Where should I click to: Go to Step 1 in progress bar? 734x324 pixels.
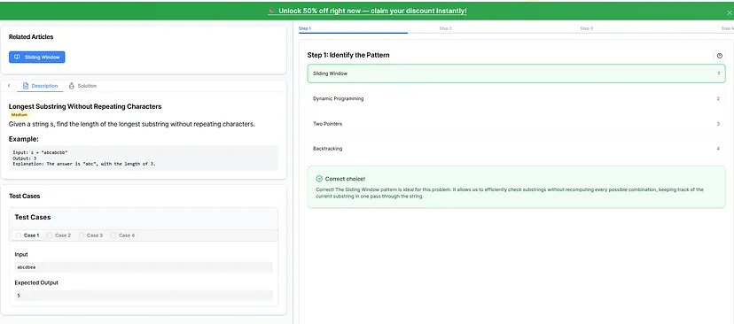tap(305, 28)
